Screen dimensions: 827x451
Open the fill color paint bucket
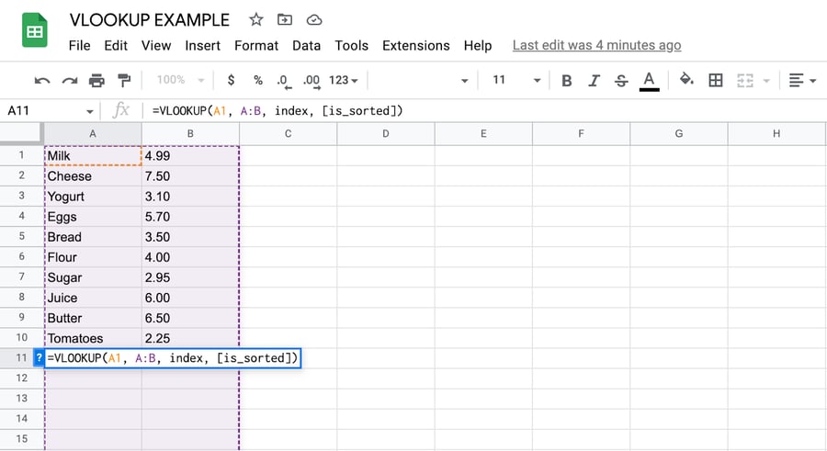click(x=686, y=81)
